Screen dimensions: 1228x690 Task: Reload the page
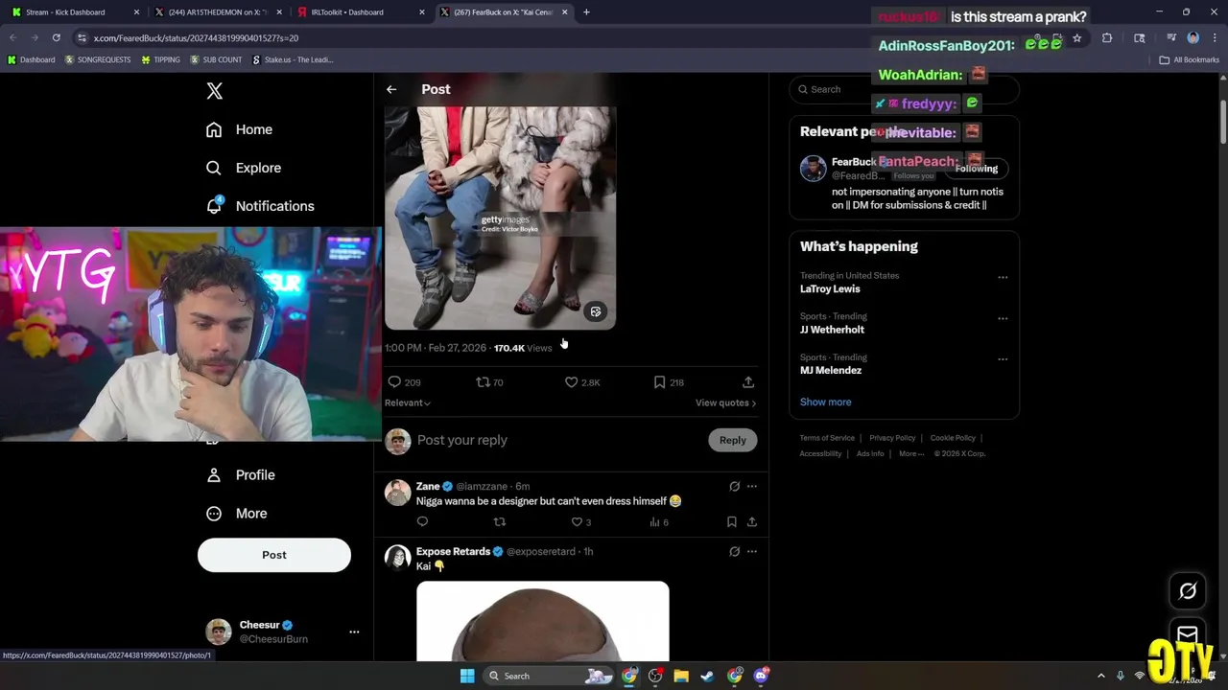point(57,38)
